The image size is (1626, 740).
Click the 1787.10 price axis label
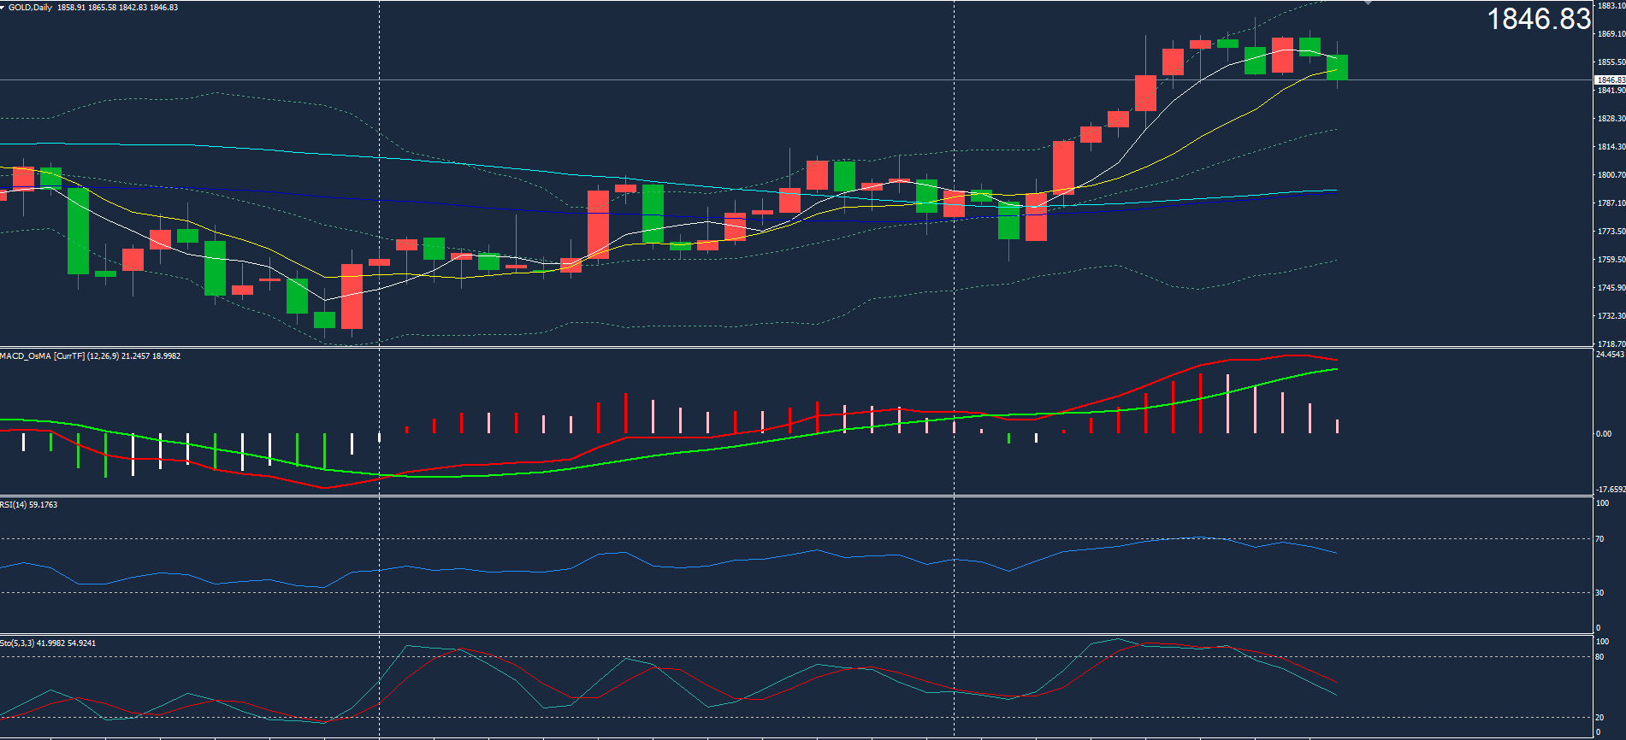[x=1611, y=203]
